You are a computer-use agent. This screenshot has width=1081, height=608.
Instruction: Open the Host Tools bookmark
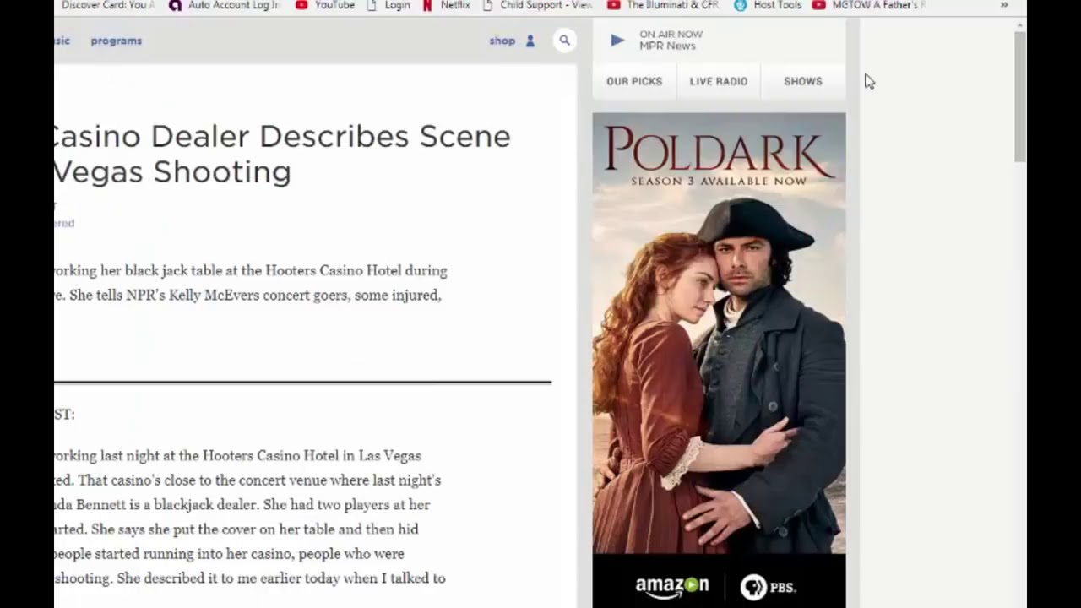click(767, 5)
